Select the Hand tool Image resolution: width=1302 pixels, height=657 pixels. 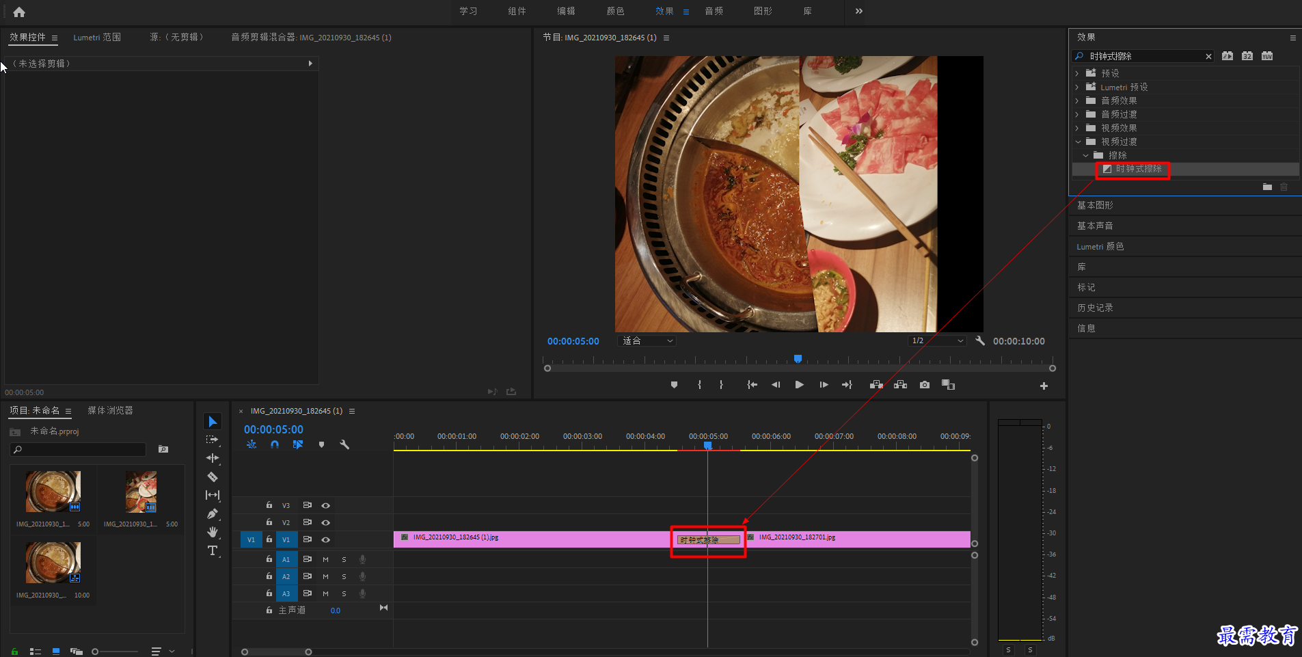tap(213, 532)
